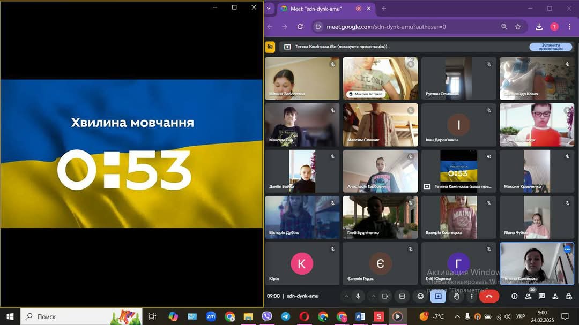Click the taskbar search box
Image resolution: width=579 pixels, height=325 pixels.
tap(81, 316)
